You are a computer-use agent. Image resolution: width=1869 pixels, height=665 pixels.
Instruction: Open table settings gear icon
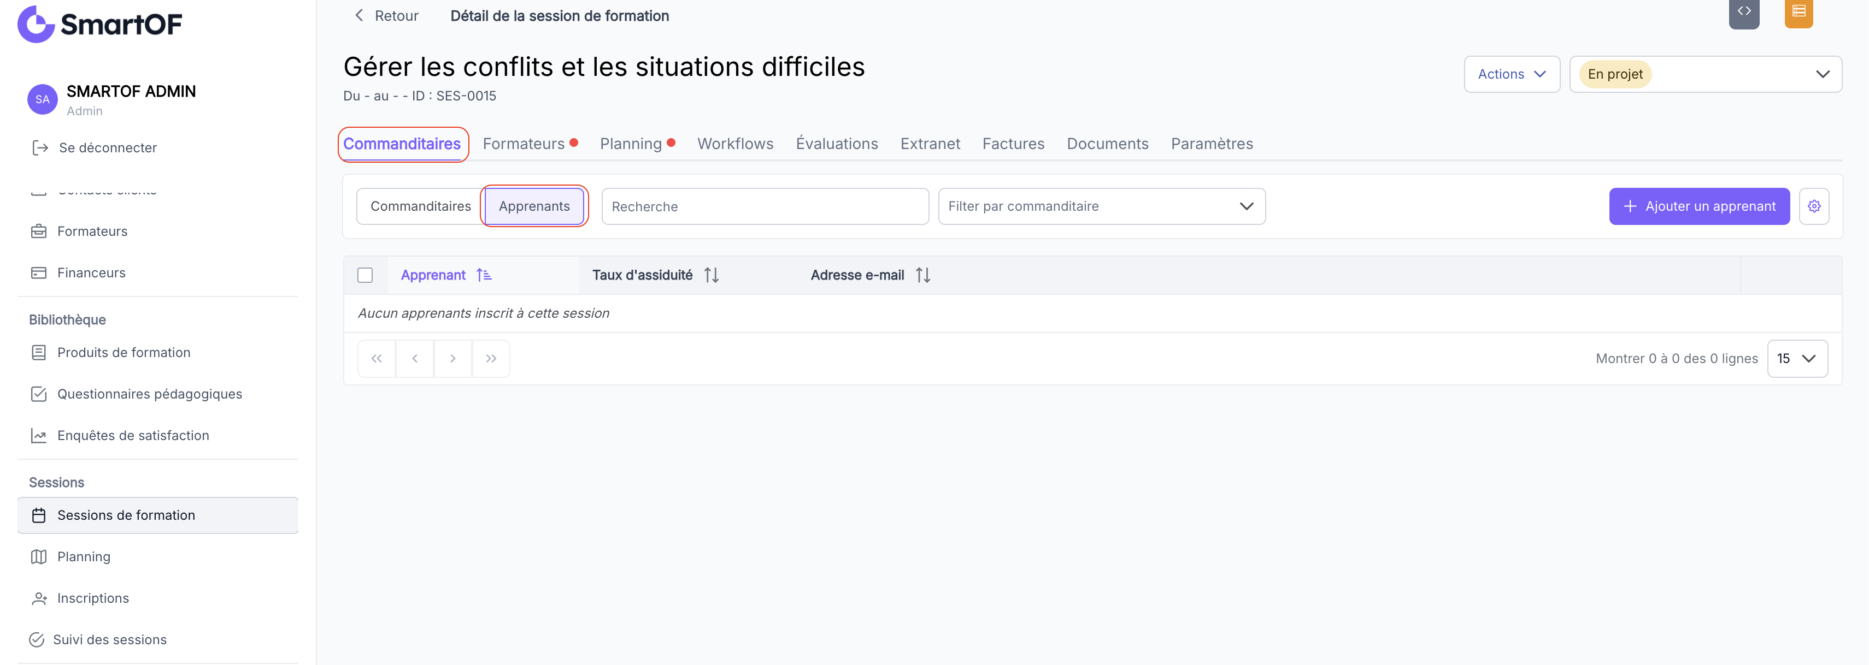(x=1813, y=207)
